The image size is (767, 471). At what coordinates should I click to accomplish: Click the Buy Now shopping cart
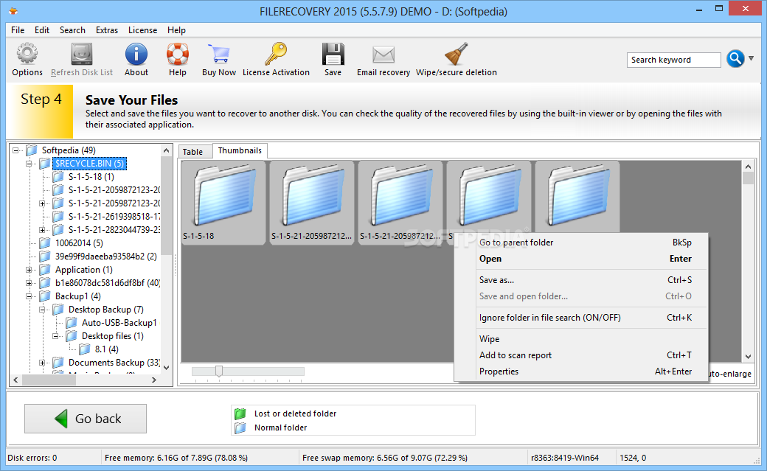tap(218, 54)
